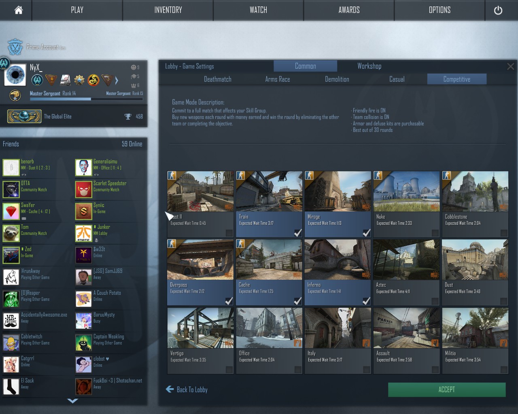Check the Aztec map checkbox

tap(435, 301)
